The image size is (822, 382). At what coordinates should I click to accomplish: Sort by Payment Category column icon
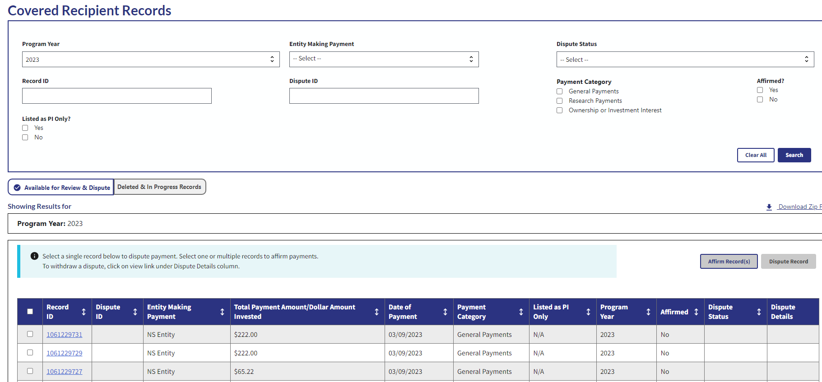tap(521, 312)
